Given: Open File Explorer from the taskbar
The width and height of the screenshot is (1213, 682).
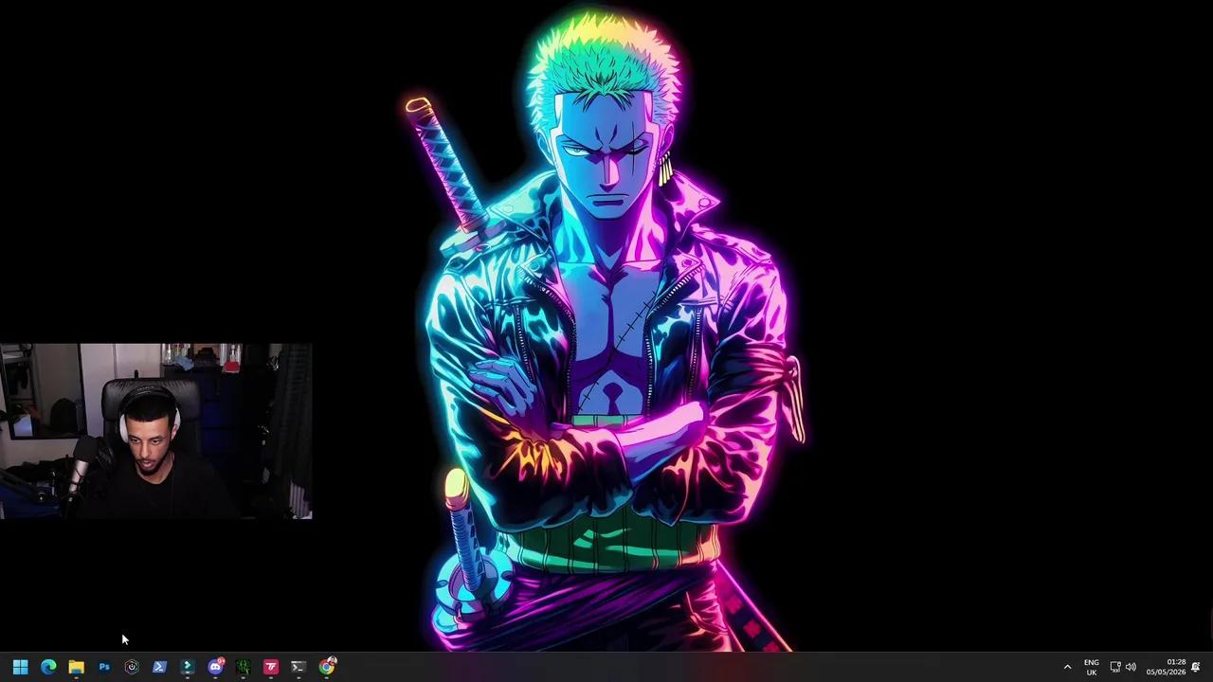Looking at the screenshot, I should 76,667.
